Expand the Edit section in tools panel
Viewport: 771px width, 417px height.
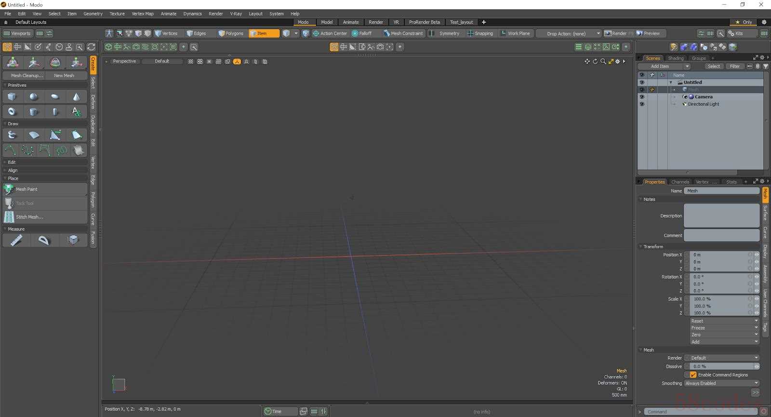tap(12, 162)
